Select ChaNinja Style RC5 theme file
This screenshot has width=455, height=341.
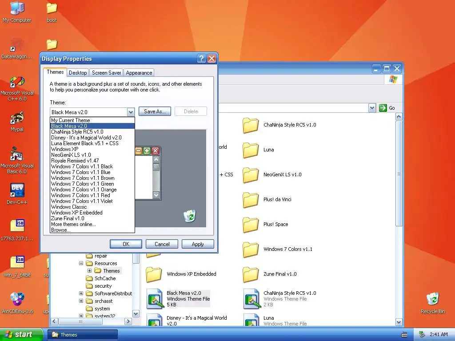point(280,299)
